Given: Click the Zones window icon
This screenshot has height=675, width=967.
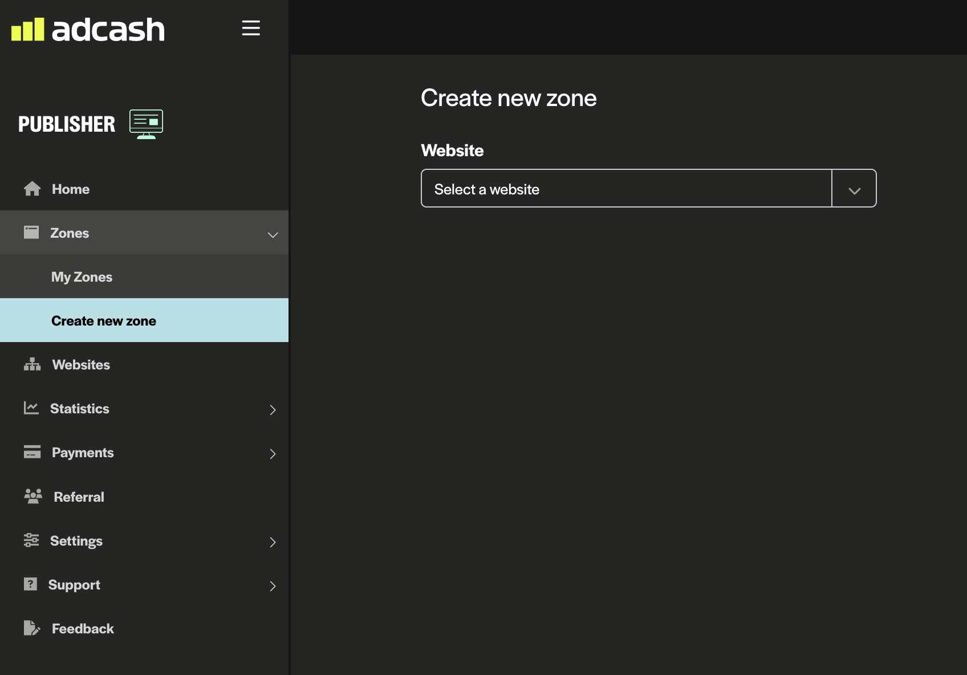Looking at the screenshot, I should click(x=31, y=233).
